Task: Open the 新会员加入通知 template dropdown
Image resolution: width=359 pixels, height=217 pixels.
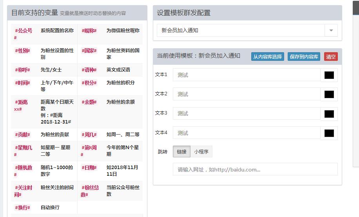Action: point(241,31)
